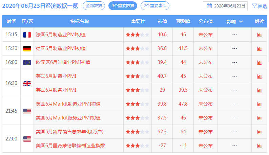Image resolution: width=269 pixels, height=155 pixels.
Task: Click the chart icon for 法国6月制造业PMI初值
Action: pos(259,35)
